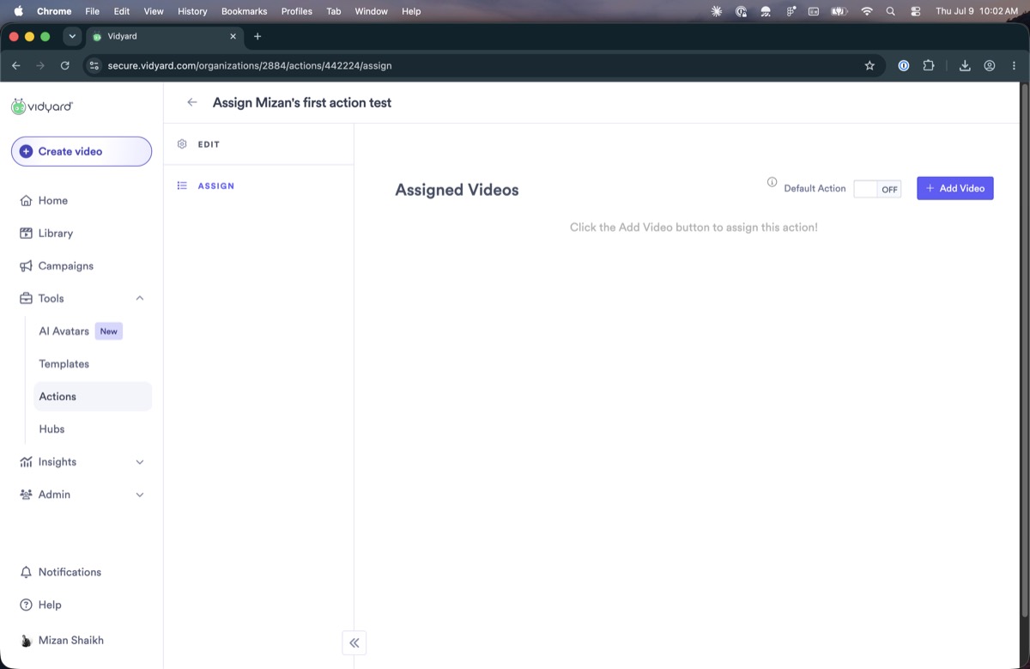Open Chrome File menu

point(92,11)
